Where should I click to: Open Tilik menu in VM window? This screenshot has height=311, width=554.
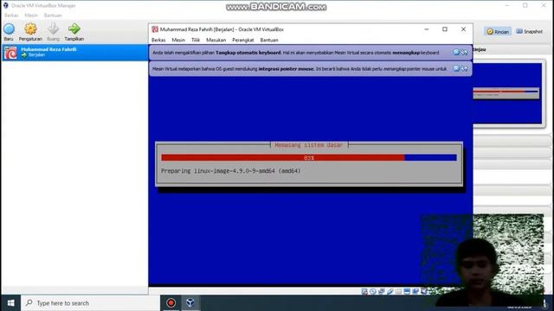click(196, 40)
